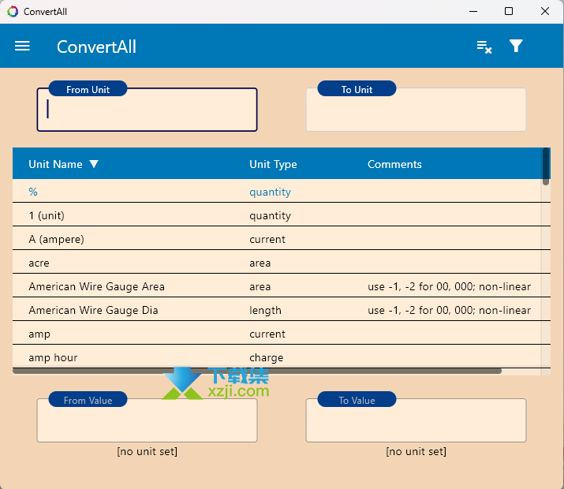Click the To Value input box
This screenshot has width=564, height=489.
[x=416, y=420]
